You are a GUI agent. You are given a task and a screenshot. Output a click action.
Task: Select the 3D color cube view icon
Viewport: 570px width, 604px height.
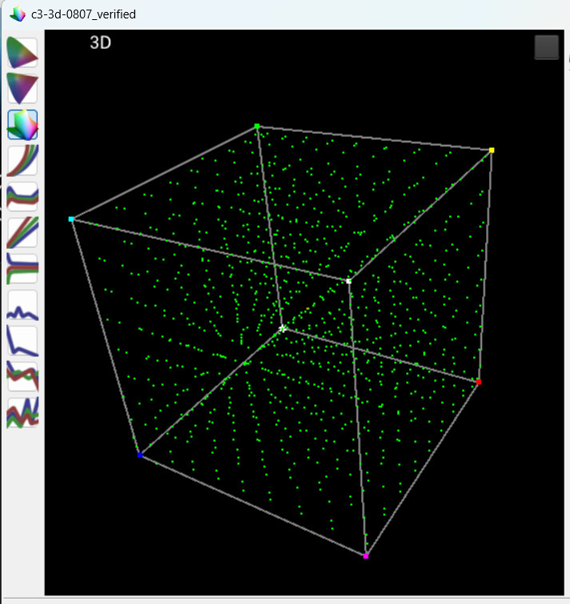coord(22,125)
